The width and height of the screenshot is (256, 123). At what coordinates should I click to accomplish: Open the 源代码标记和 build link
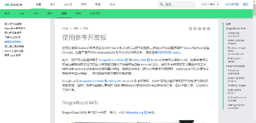(167, 52)
